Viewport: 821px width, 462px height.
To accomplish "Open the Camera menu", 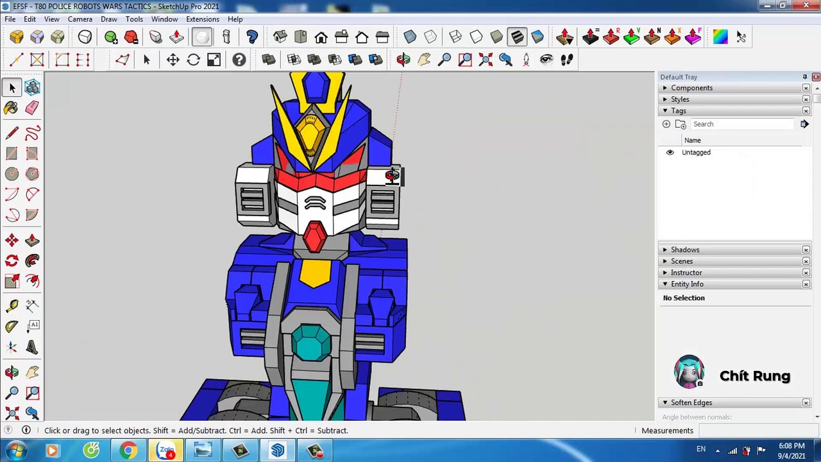I will coord(80,19).
